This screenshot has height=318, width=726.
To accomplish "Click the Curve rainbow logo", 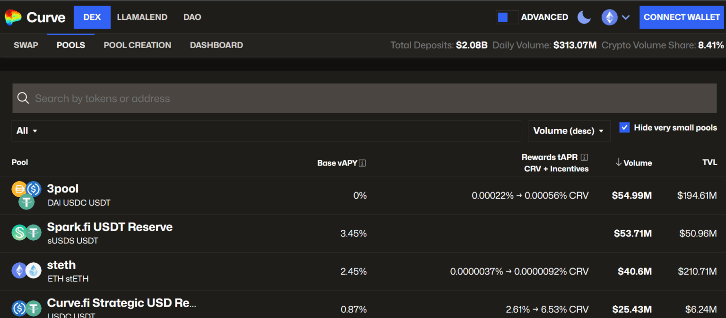I will 13,17.
